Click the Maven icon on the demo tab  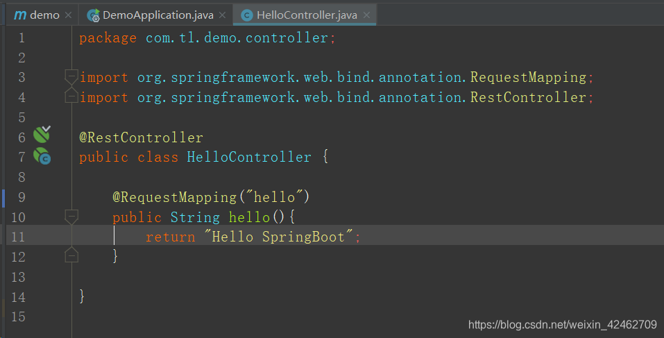(x=20, y=15)
